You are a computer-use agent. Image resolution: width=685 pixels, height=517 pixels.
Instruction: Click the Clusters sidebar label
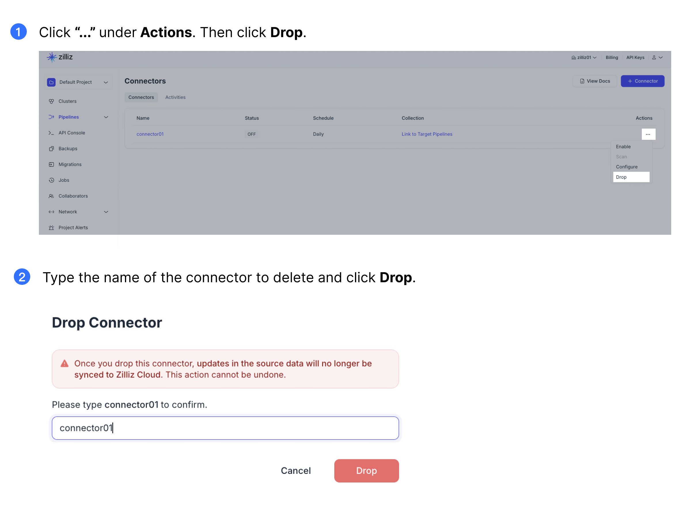coord(67,102)
